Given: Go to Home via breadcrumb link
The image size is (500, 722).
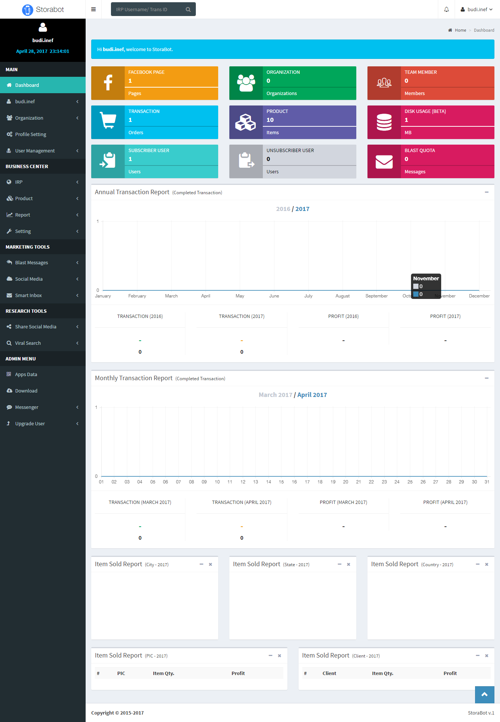Looking at the screenshot, I should click(460, 30).
